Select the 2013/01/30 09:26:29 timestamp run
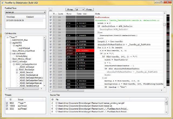Image resolution: width=173 pixels, height=119 pixels. click(x=24, y=20)
